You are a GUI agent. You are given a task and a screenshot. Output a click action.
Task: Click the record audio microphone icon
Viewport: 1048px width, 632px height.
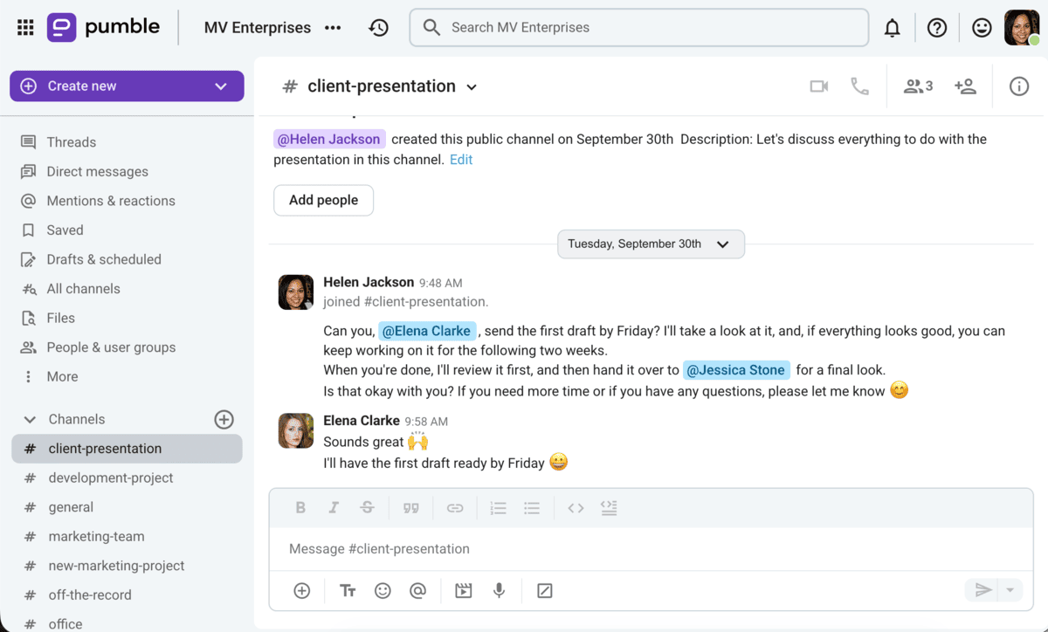[x=499, y=591]
